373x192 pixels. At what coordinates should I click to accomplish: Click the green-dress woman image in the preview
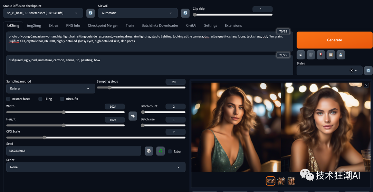[x=236, y=127]
